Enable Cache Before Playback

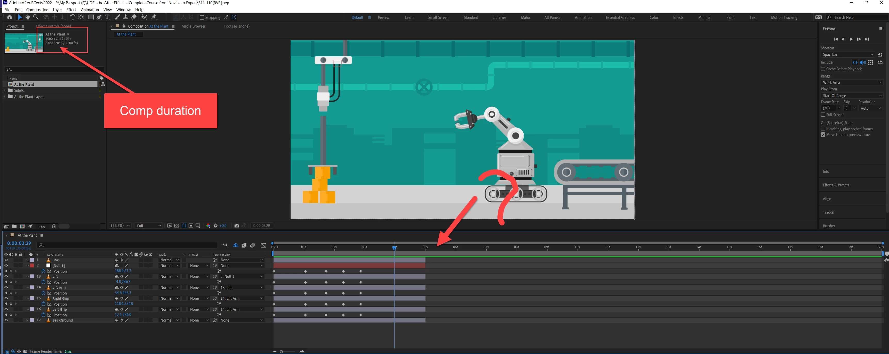point(823,69)
